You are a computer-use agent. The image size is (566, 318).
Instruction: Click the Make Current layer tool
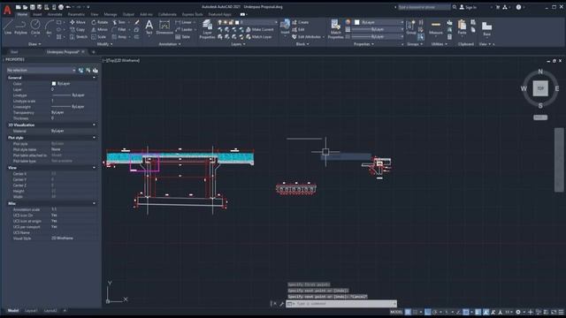coord(259,29)
